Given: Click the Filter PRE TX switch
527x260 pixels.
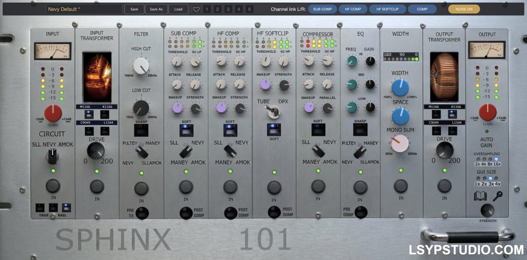Looking at the screenshot, I should [x=142, y=213].
